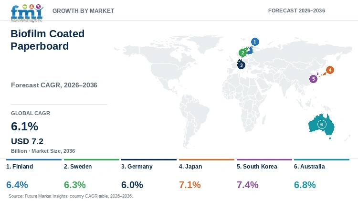Click the green color bar above Sweden
The image size is (358, 201).
click(92, 159)
